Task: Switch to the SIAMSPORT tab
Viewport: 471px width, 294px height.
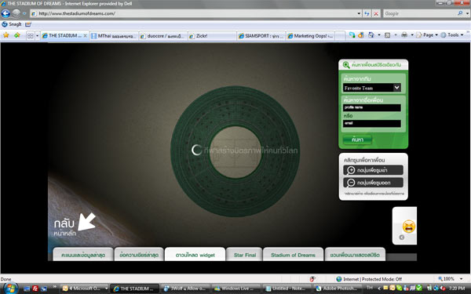Action: [x=261, y=36]
